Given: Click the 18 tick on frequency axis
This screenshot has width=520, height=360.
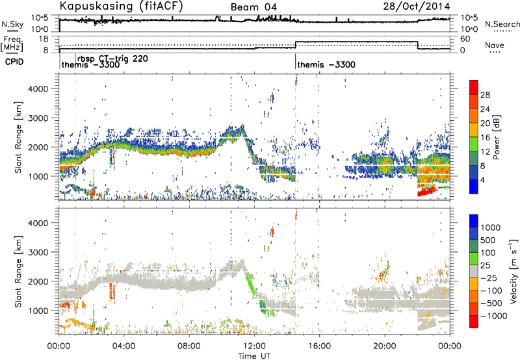Looking at the screenshot, I should pos(43,39).
